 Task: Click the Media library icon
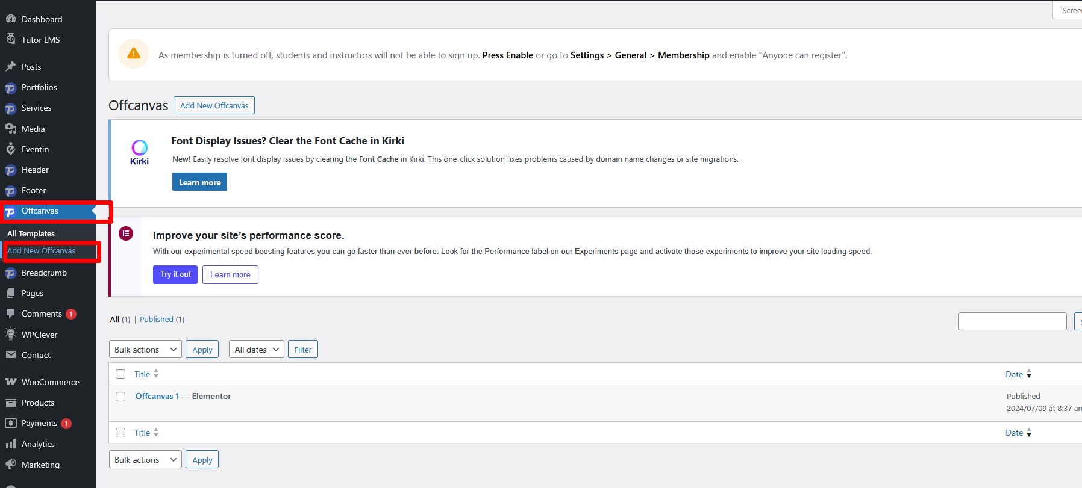click(11, 129)
